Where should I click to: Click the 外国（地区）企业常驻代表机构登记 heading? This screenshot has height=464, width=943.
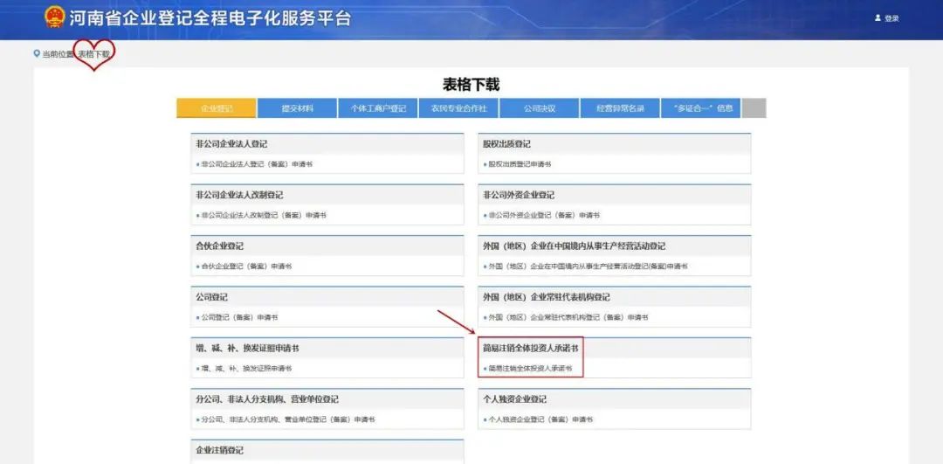[547, 298]
